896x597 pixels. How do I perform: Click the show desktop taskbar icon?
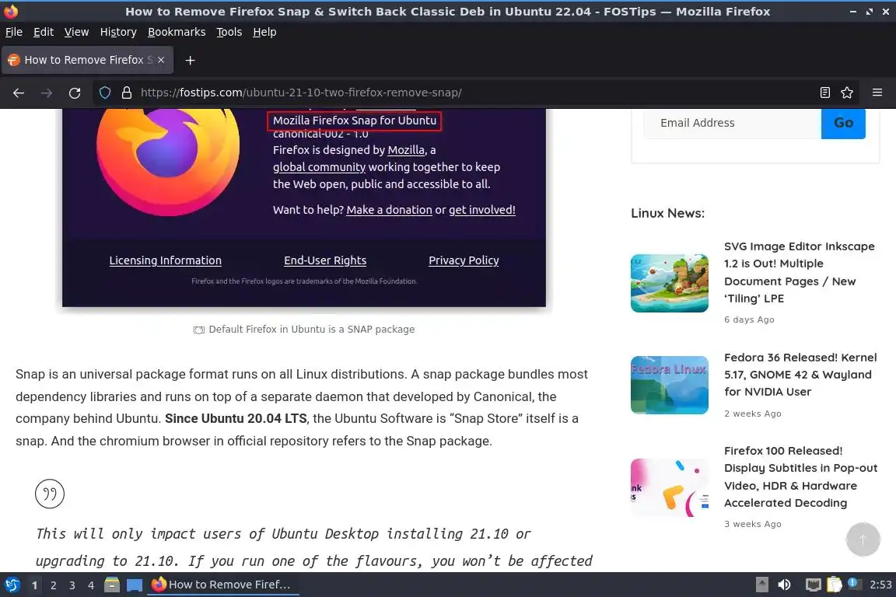135,585
